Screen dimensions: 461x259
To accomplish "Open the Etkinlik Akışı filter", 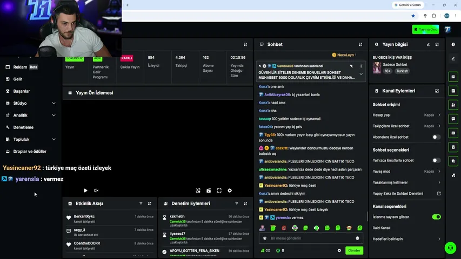I will [x=141, y=203].
